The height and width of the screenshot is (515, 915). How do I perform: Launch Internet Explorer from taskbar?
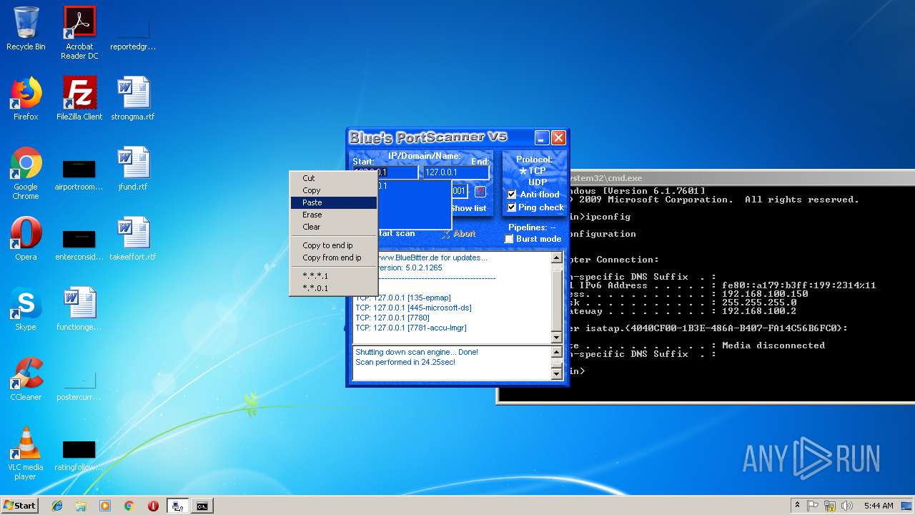57,506
